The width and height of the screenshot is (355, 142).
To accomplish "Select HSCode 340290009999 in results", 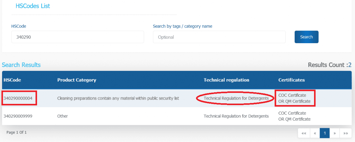I will (18, 116).
